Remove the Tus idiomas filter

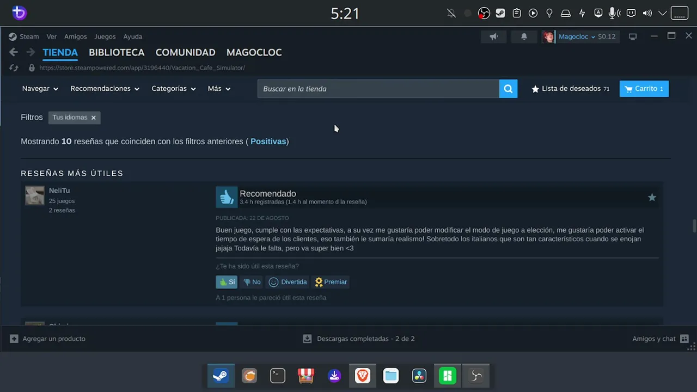point(94,118)
